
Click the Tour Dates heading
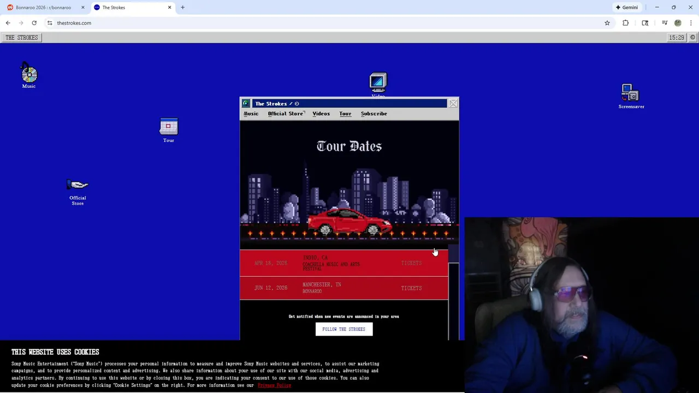349,146
